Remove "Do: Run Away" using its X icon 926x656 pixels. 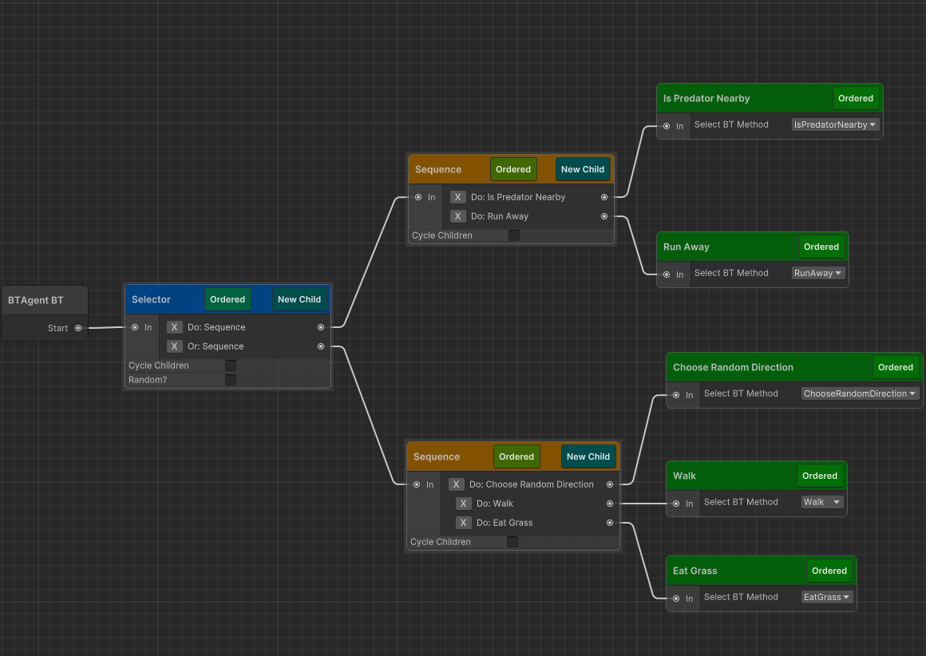(x=457, y=215)
